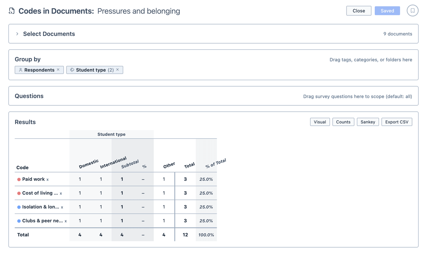The width and height of the screenshot is (427, 254).
Task: Click the Codes in Documents header icon
Action: click(11, 11)
